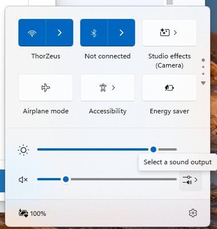This screenshot has width=217, height=229.
Task: Open all settings gear icon
Action: pos(193,213)
